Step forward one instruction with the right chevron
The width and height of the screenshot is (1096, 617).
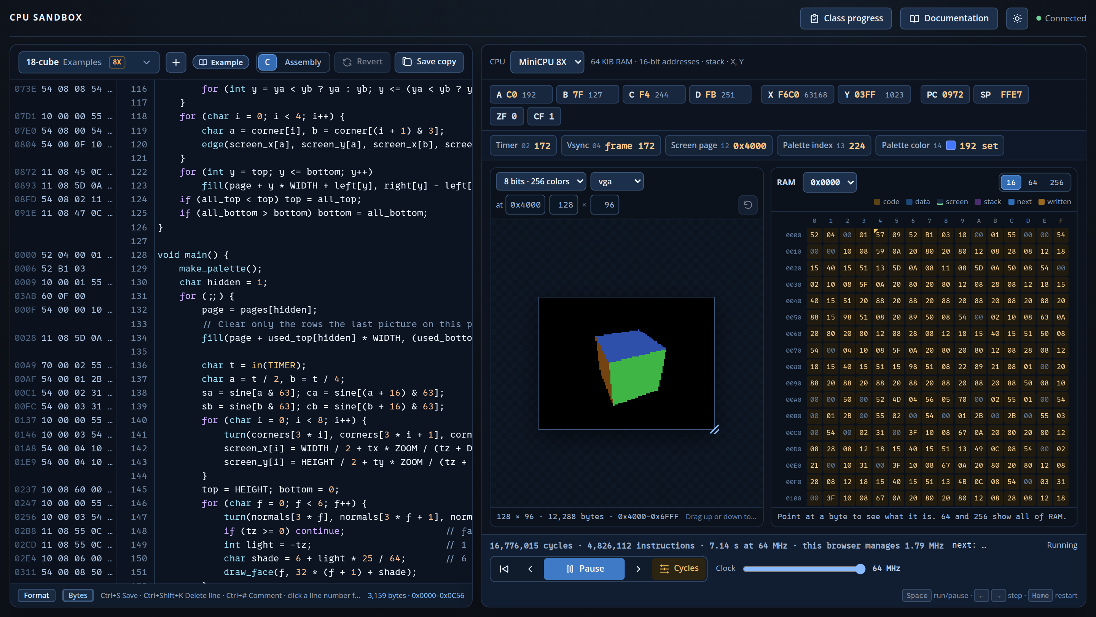638,569
